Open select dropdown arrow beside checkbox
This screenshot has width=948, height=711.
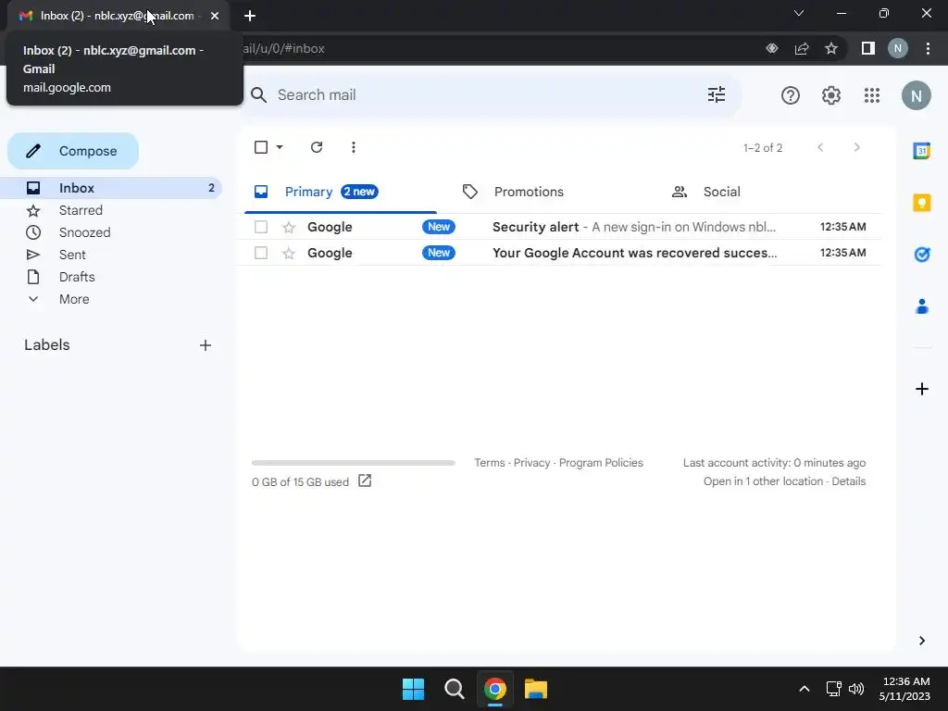(x=280, y=147)
